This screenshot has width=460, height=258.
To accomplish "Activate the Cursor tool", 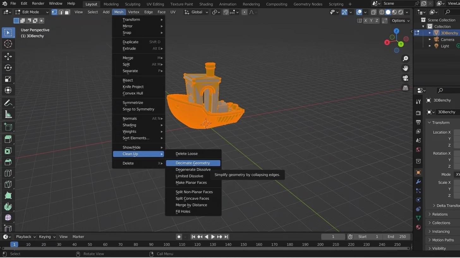I will (x=8, y=44).
